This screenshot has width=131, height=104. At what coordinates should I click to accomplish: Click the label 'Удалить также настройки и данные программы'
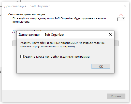coord(57,57)
